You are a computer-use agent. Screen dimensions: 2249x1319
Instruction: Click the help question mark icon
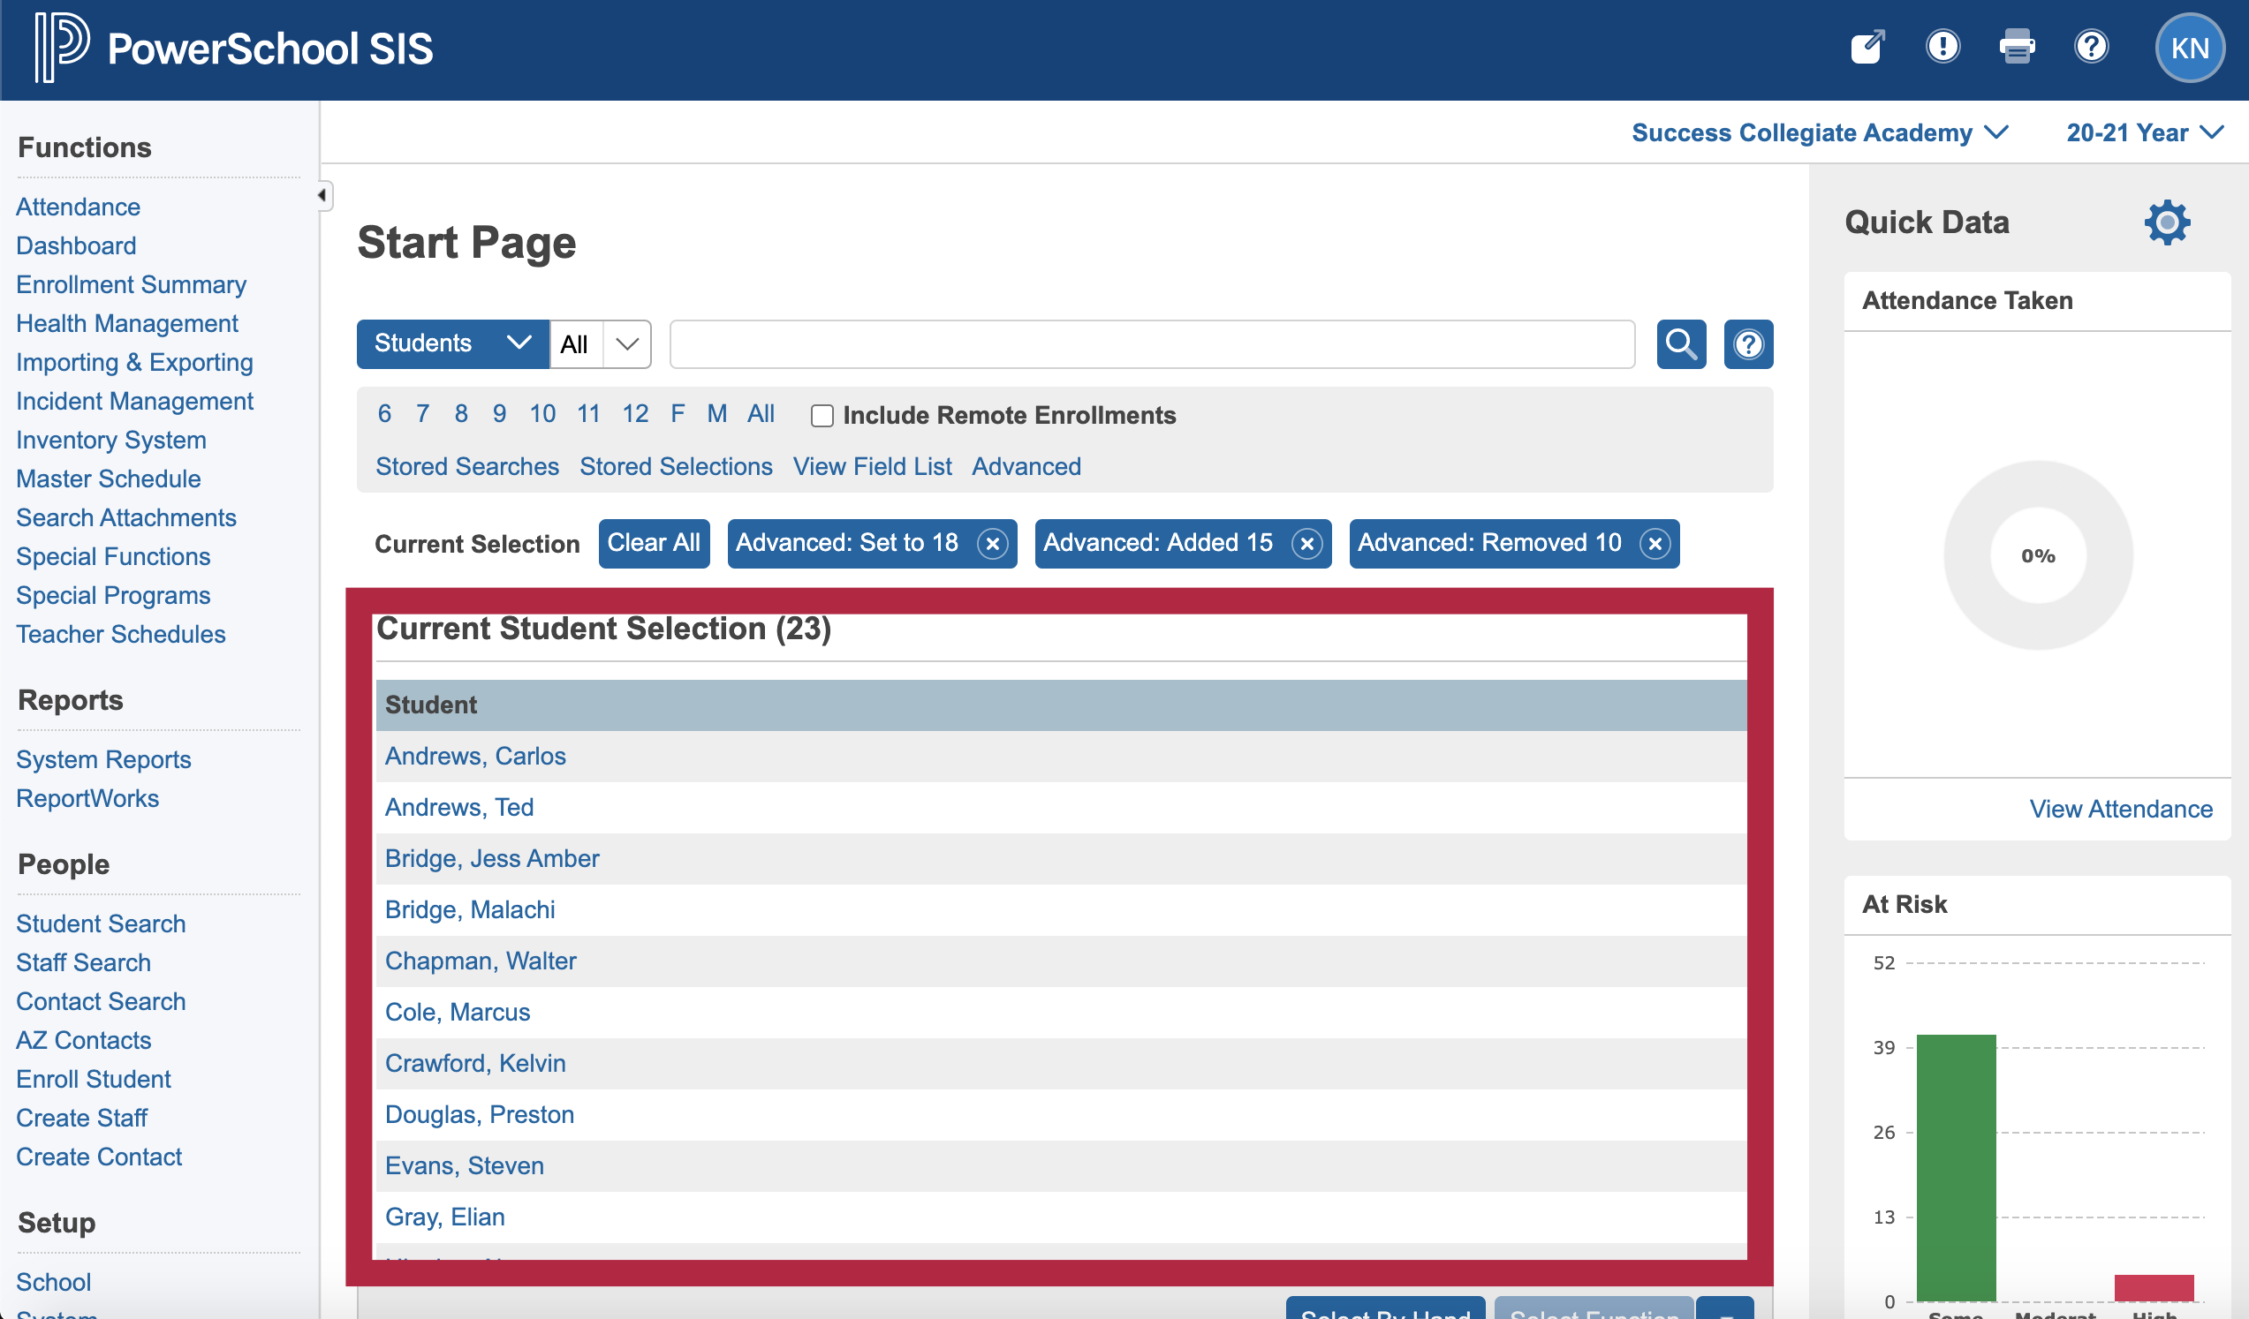[2092, 47]
